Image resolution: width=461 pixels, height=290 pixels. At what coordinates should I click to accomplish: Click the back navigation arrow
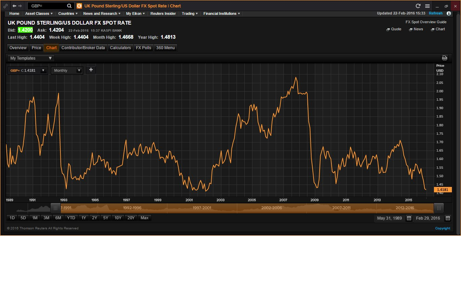pyautogui.click(x=14, y=6)
